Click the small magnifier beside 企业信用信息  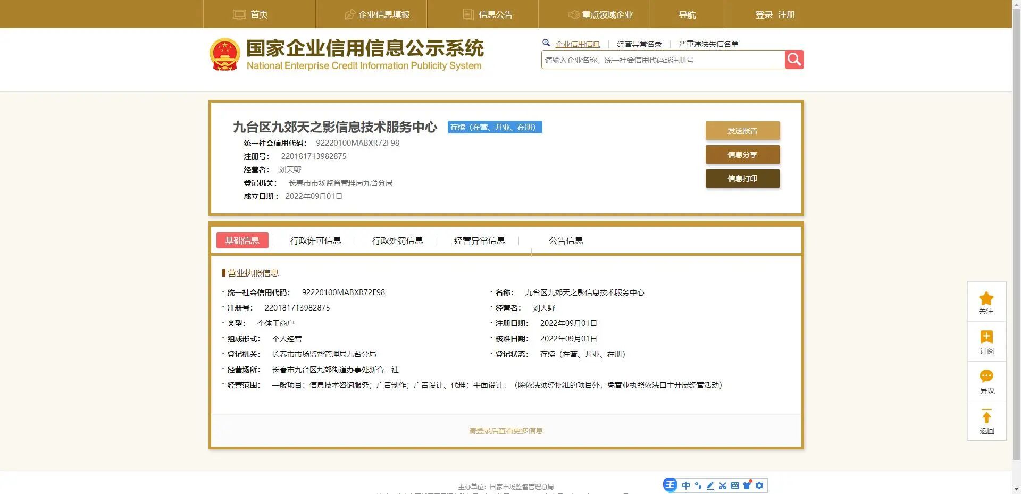546,43
